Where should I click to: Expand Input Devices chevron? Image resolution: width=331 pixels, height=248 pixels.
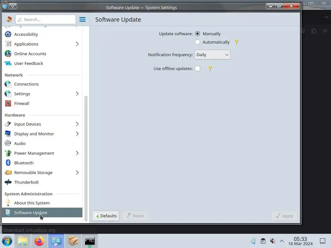[77, 124]
